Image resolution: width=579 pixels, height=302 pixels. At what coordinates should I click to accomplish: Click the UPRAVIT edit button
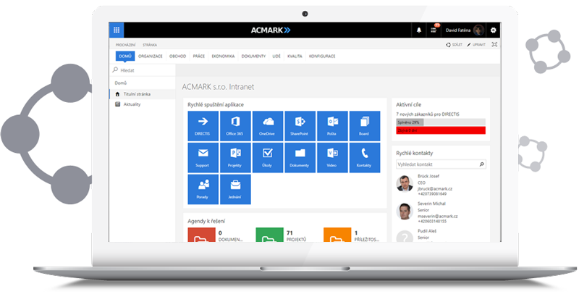476,45
